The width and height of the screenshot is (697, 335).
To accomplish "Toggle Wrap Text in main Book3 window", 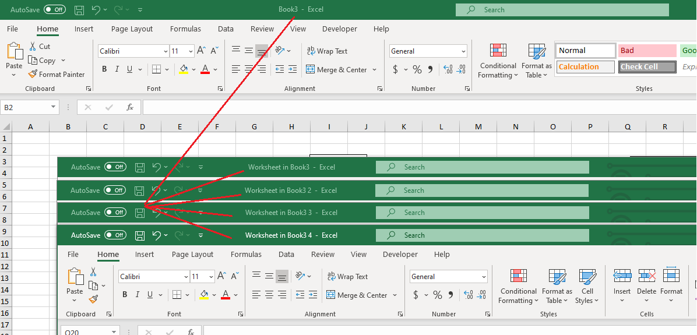I will (x=327, y=51).
